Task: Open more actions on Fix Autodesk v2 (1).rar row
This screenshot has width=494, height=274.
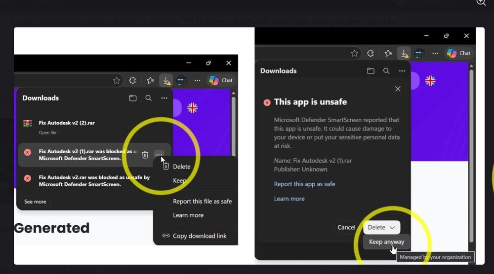Action: [x=159, y=154]
